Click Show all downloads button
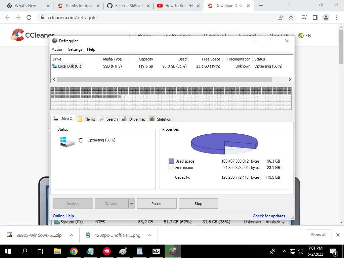The width and height of the screenshot is (344, 258). (x=318, y=235)
